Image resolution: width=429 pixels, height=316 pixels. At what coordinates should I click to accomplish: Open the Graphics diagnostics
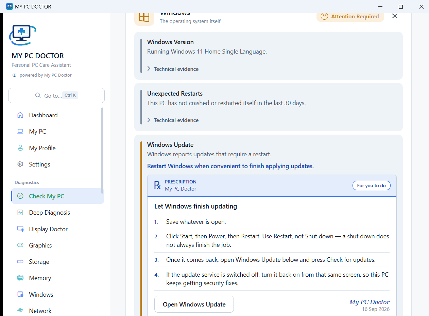pos(57,245)
